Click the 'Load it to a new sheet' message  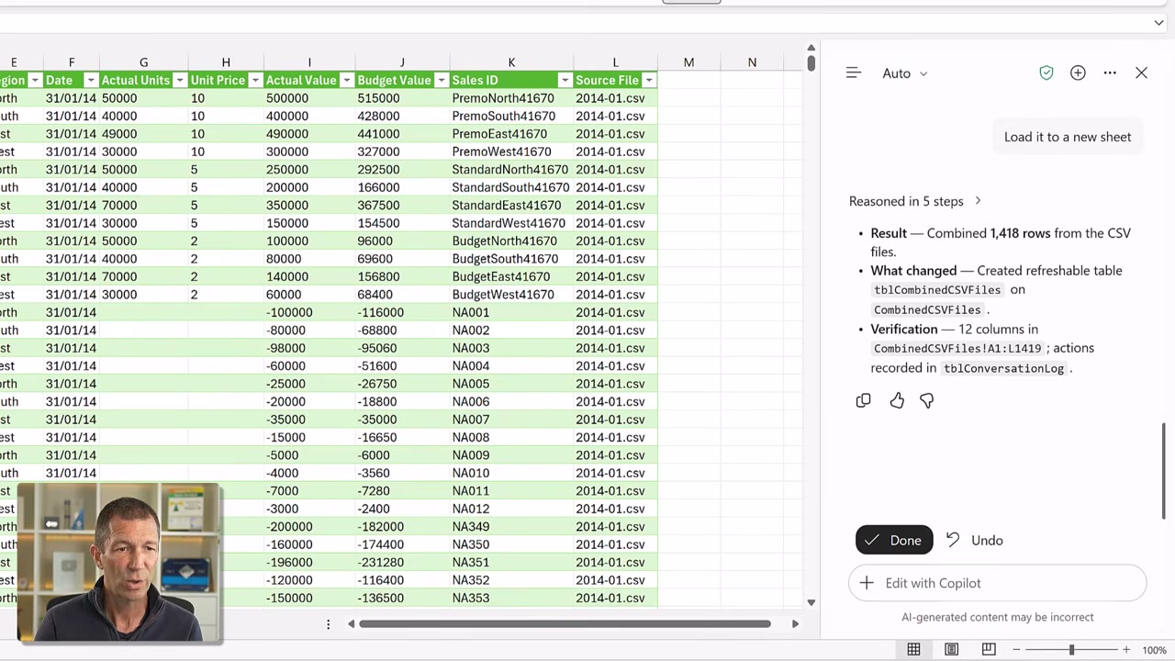click(1068, 137)
